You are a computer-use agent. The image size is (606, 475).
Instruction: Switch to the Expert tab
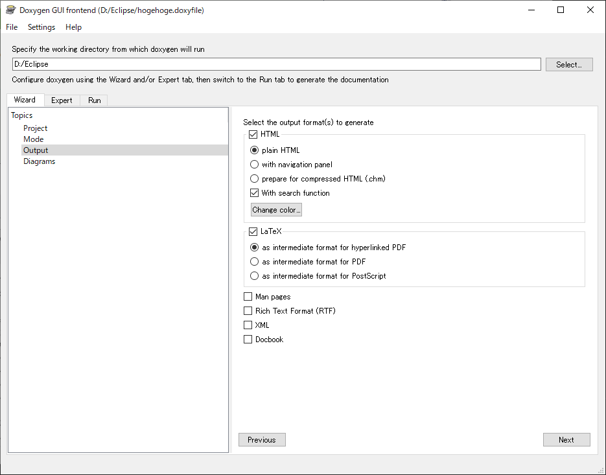point(62,100)
